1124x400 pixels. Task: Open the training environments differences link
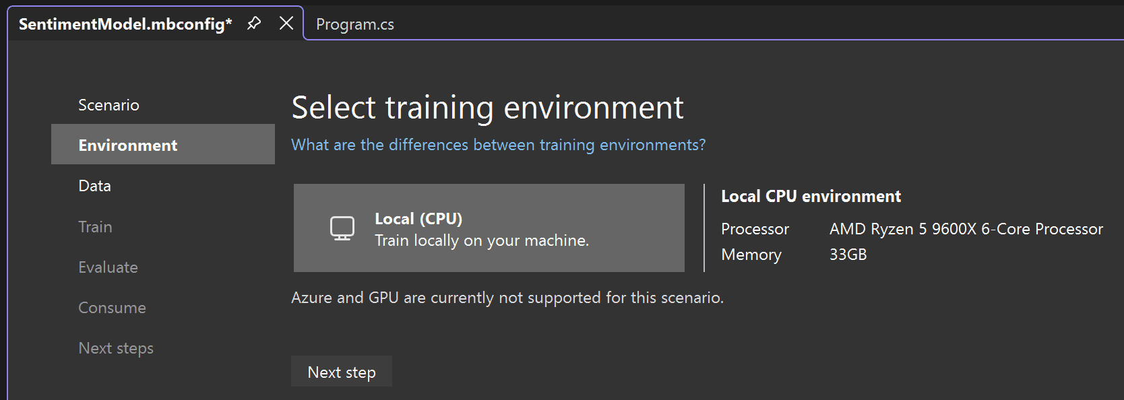(498, 145)
